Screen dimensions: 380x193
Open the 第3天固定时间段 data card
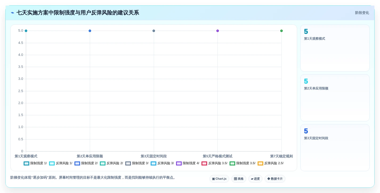tap(335, 148)
